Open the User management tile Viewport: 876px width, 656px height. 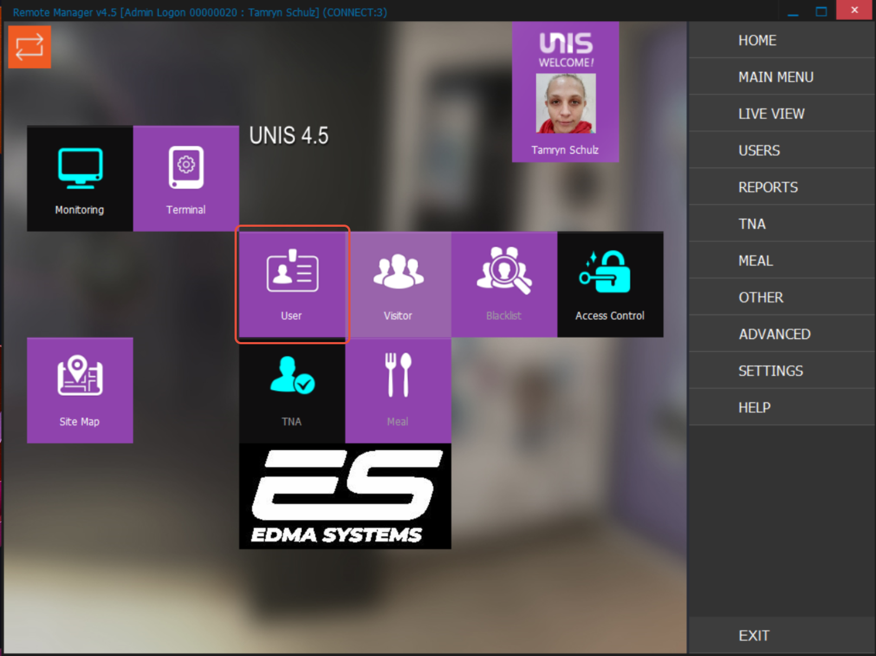(292, 285)
